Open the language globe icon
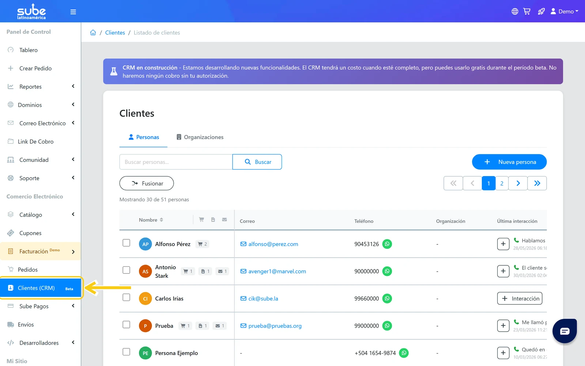The width and height of the screenshot is (585, 366). pyautogui.click(x=515, y=11)
